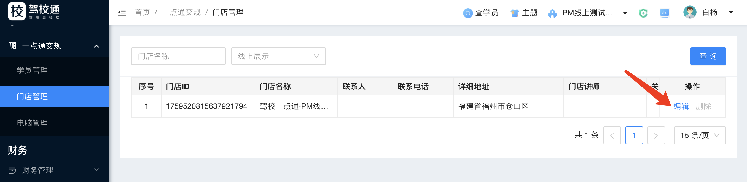Click the 驾校通 logo icon
747x182 pixels.
[17, 12]
